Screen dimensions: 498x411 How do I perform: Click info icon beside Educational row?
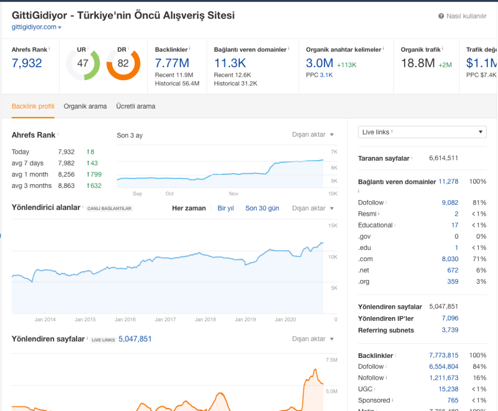(x=395, y=224)
